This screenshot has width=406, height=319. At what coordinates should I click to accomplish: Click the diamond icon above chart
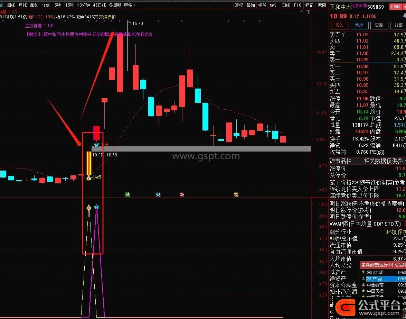pos(301,12)
